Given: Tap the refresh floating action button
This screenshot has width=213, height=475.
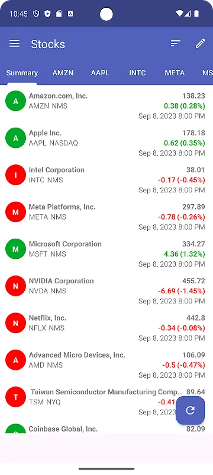Looking at the screenshot, I should click(x=190, y=410).
